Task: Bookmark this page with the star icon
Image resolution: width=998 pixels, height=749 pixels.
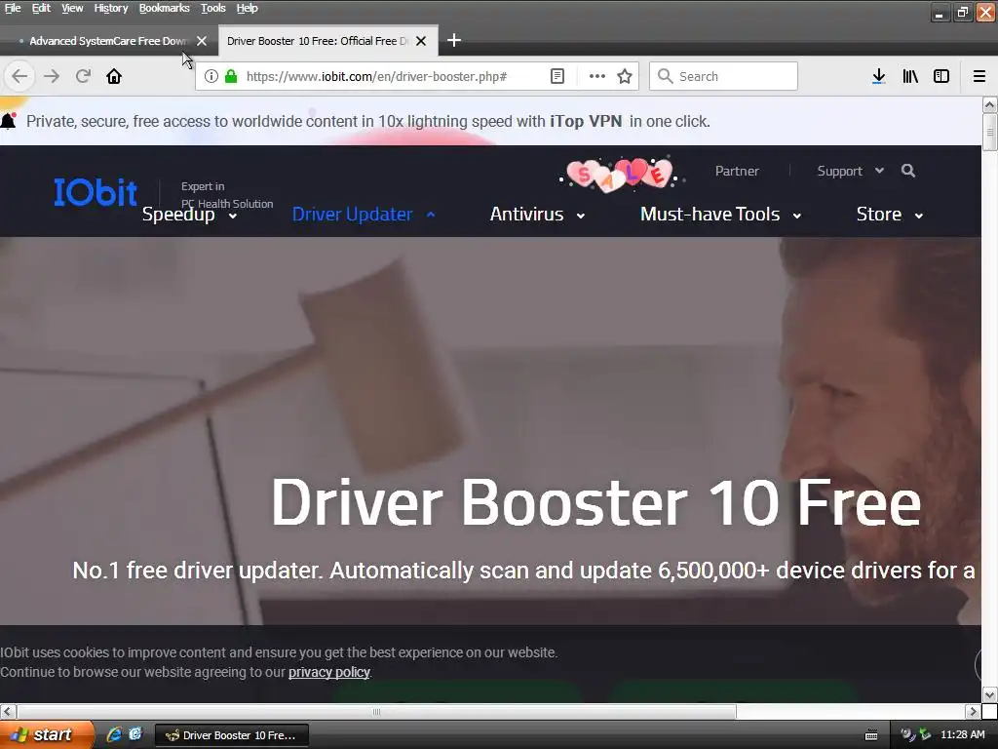Action: [625, 76]
